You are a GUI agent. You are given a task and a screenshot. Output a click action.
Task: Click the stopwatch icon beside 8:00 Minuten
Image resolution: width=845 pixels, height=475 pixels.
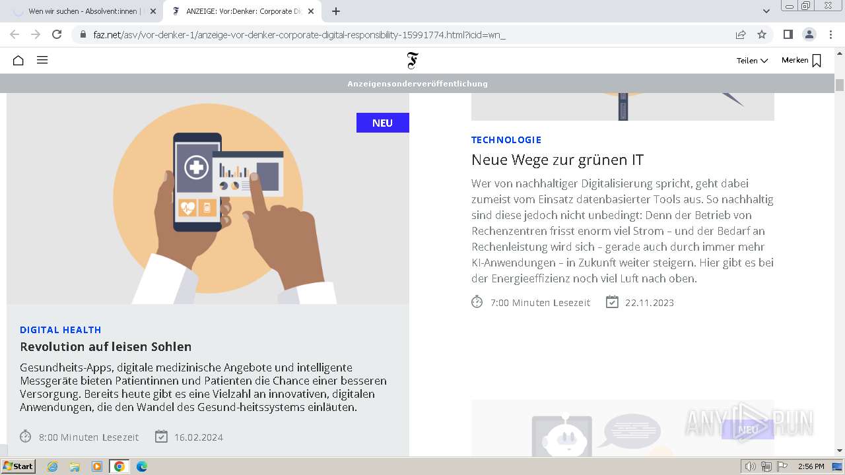[26, 436]
